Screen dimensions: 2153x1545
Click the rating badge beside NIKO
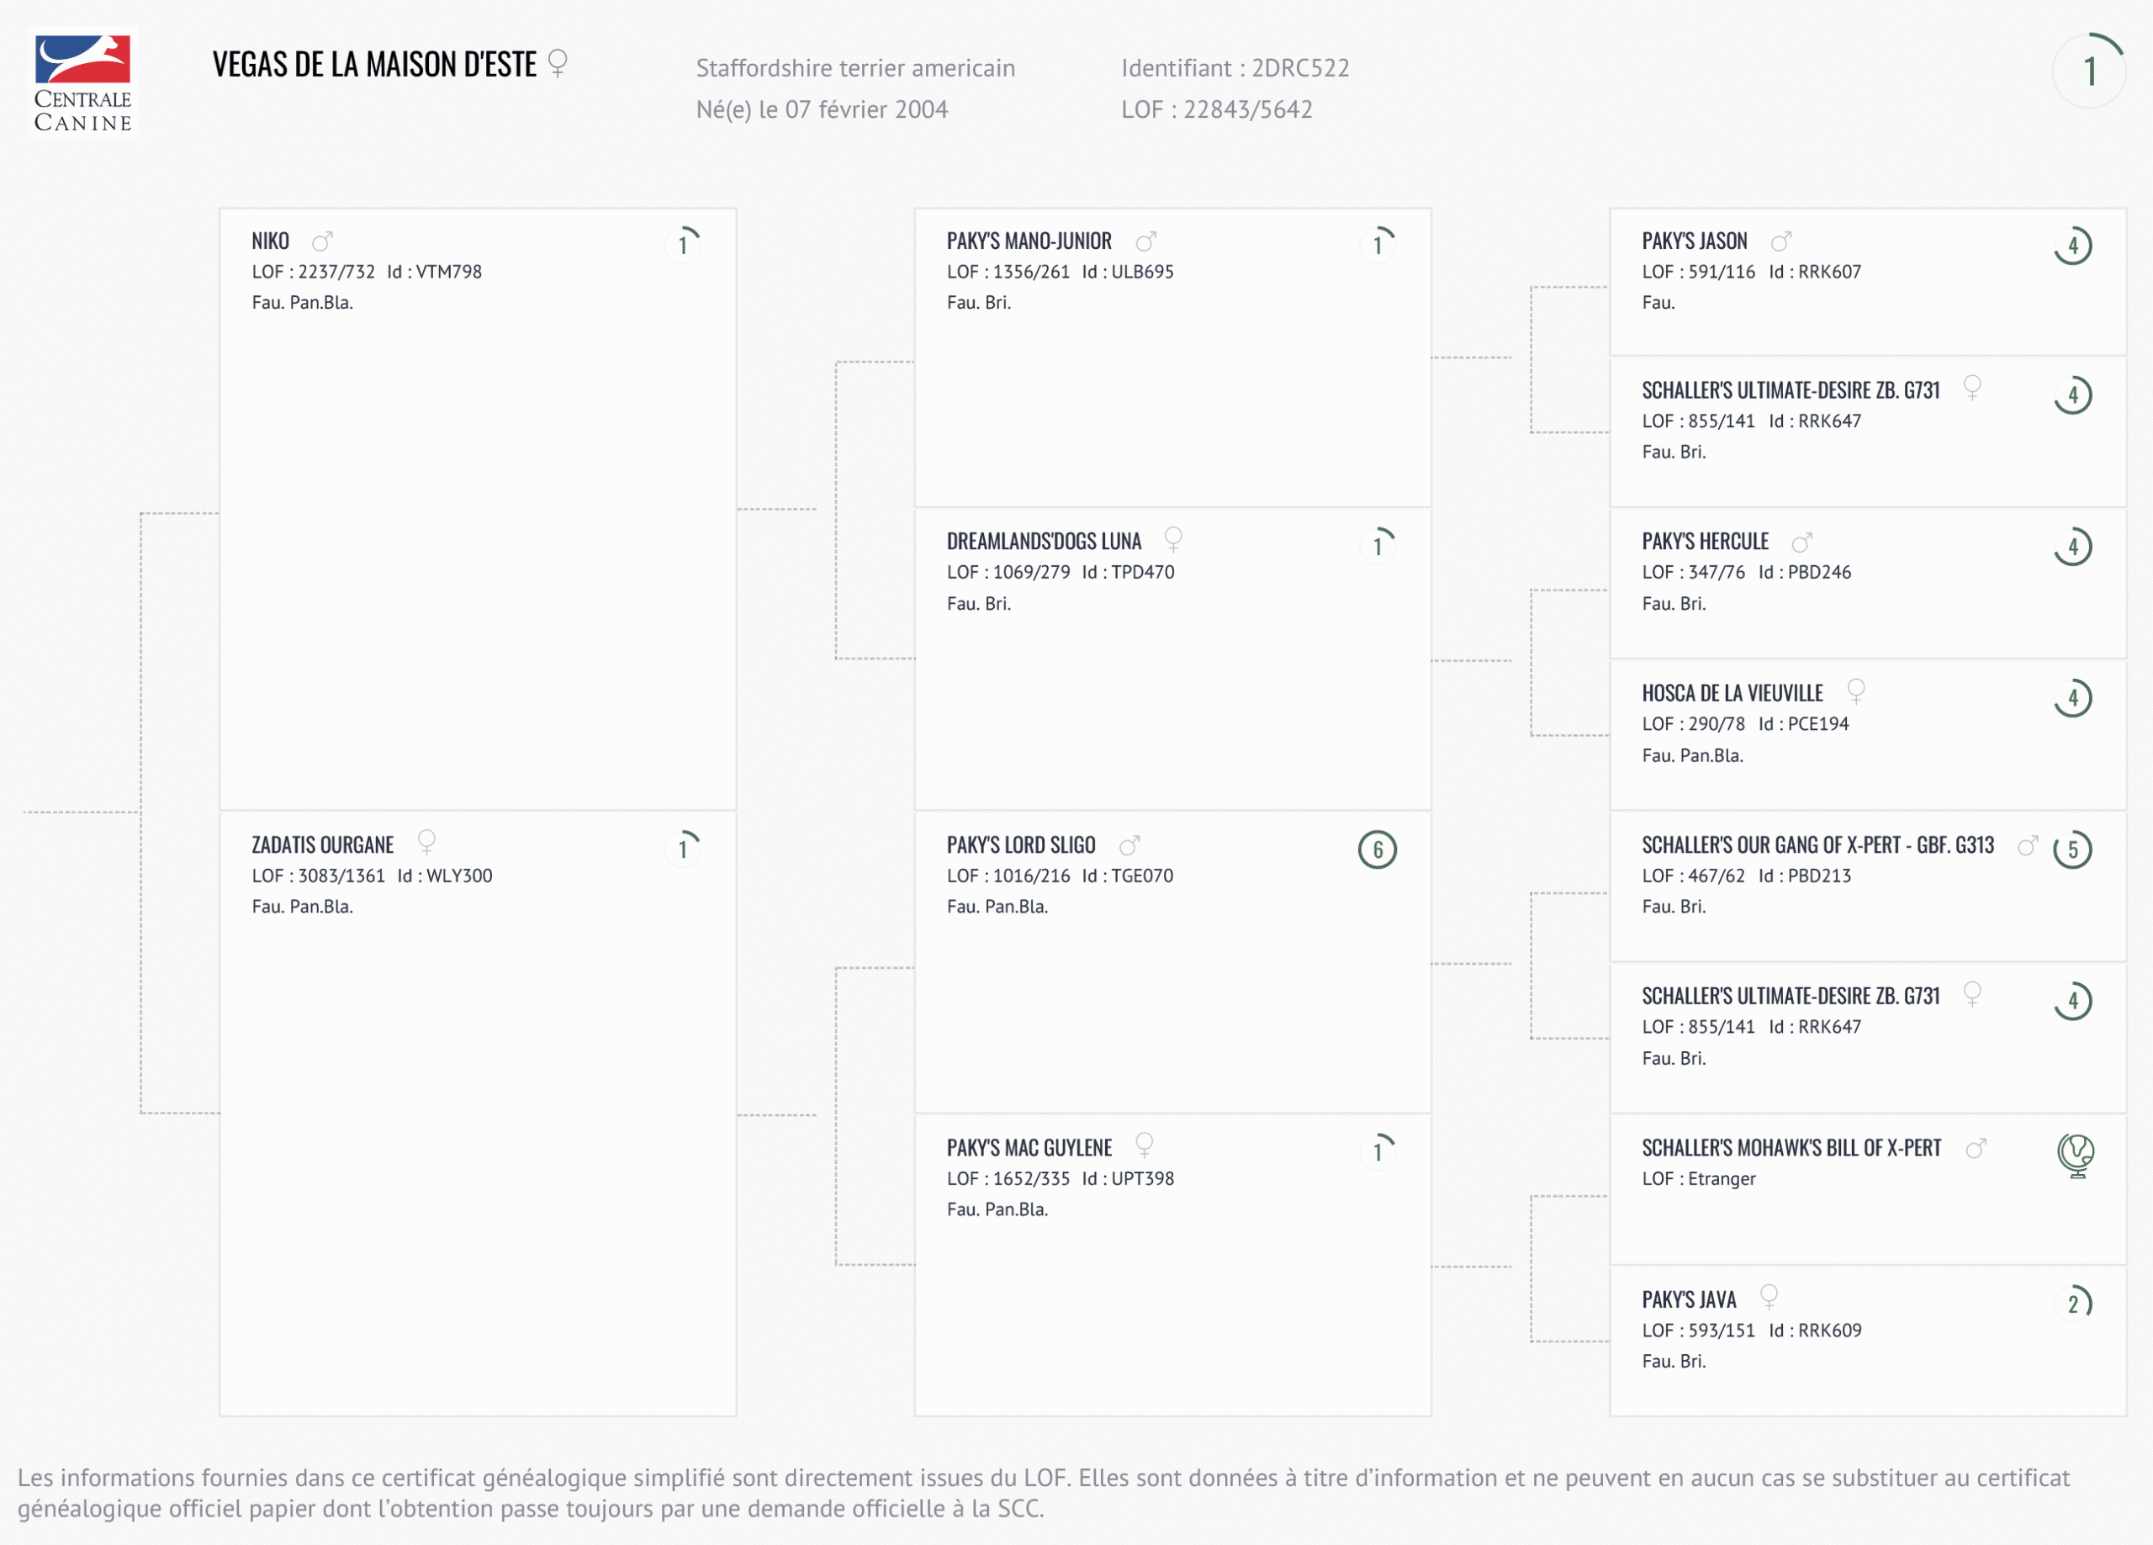tap(683, 245)
